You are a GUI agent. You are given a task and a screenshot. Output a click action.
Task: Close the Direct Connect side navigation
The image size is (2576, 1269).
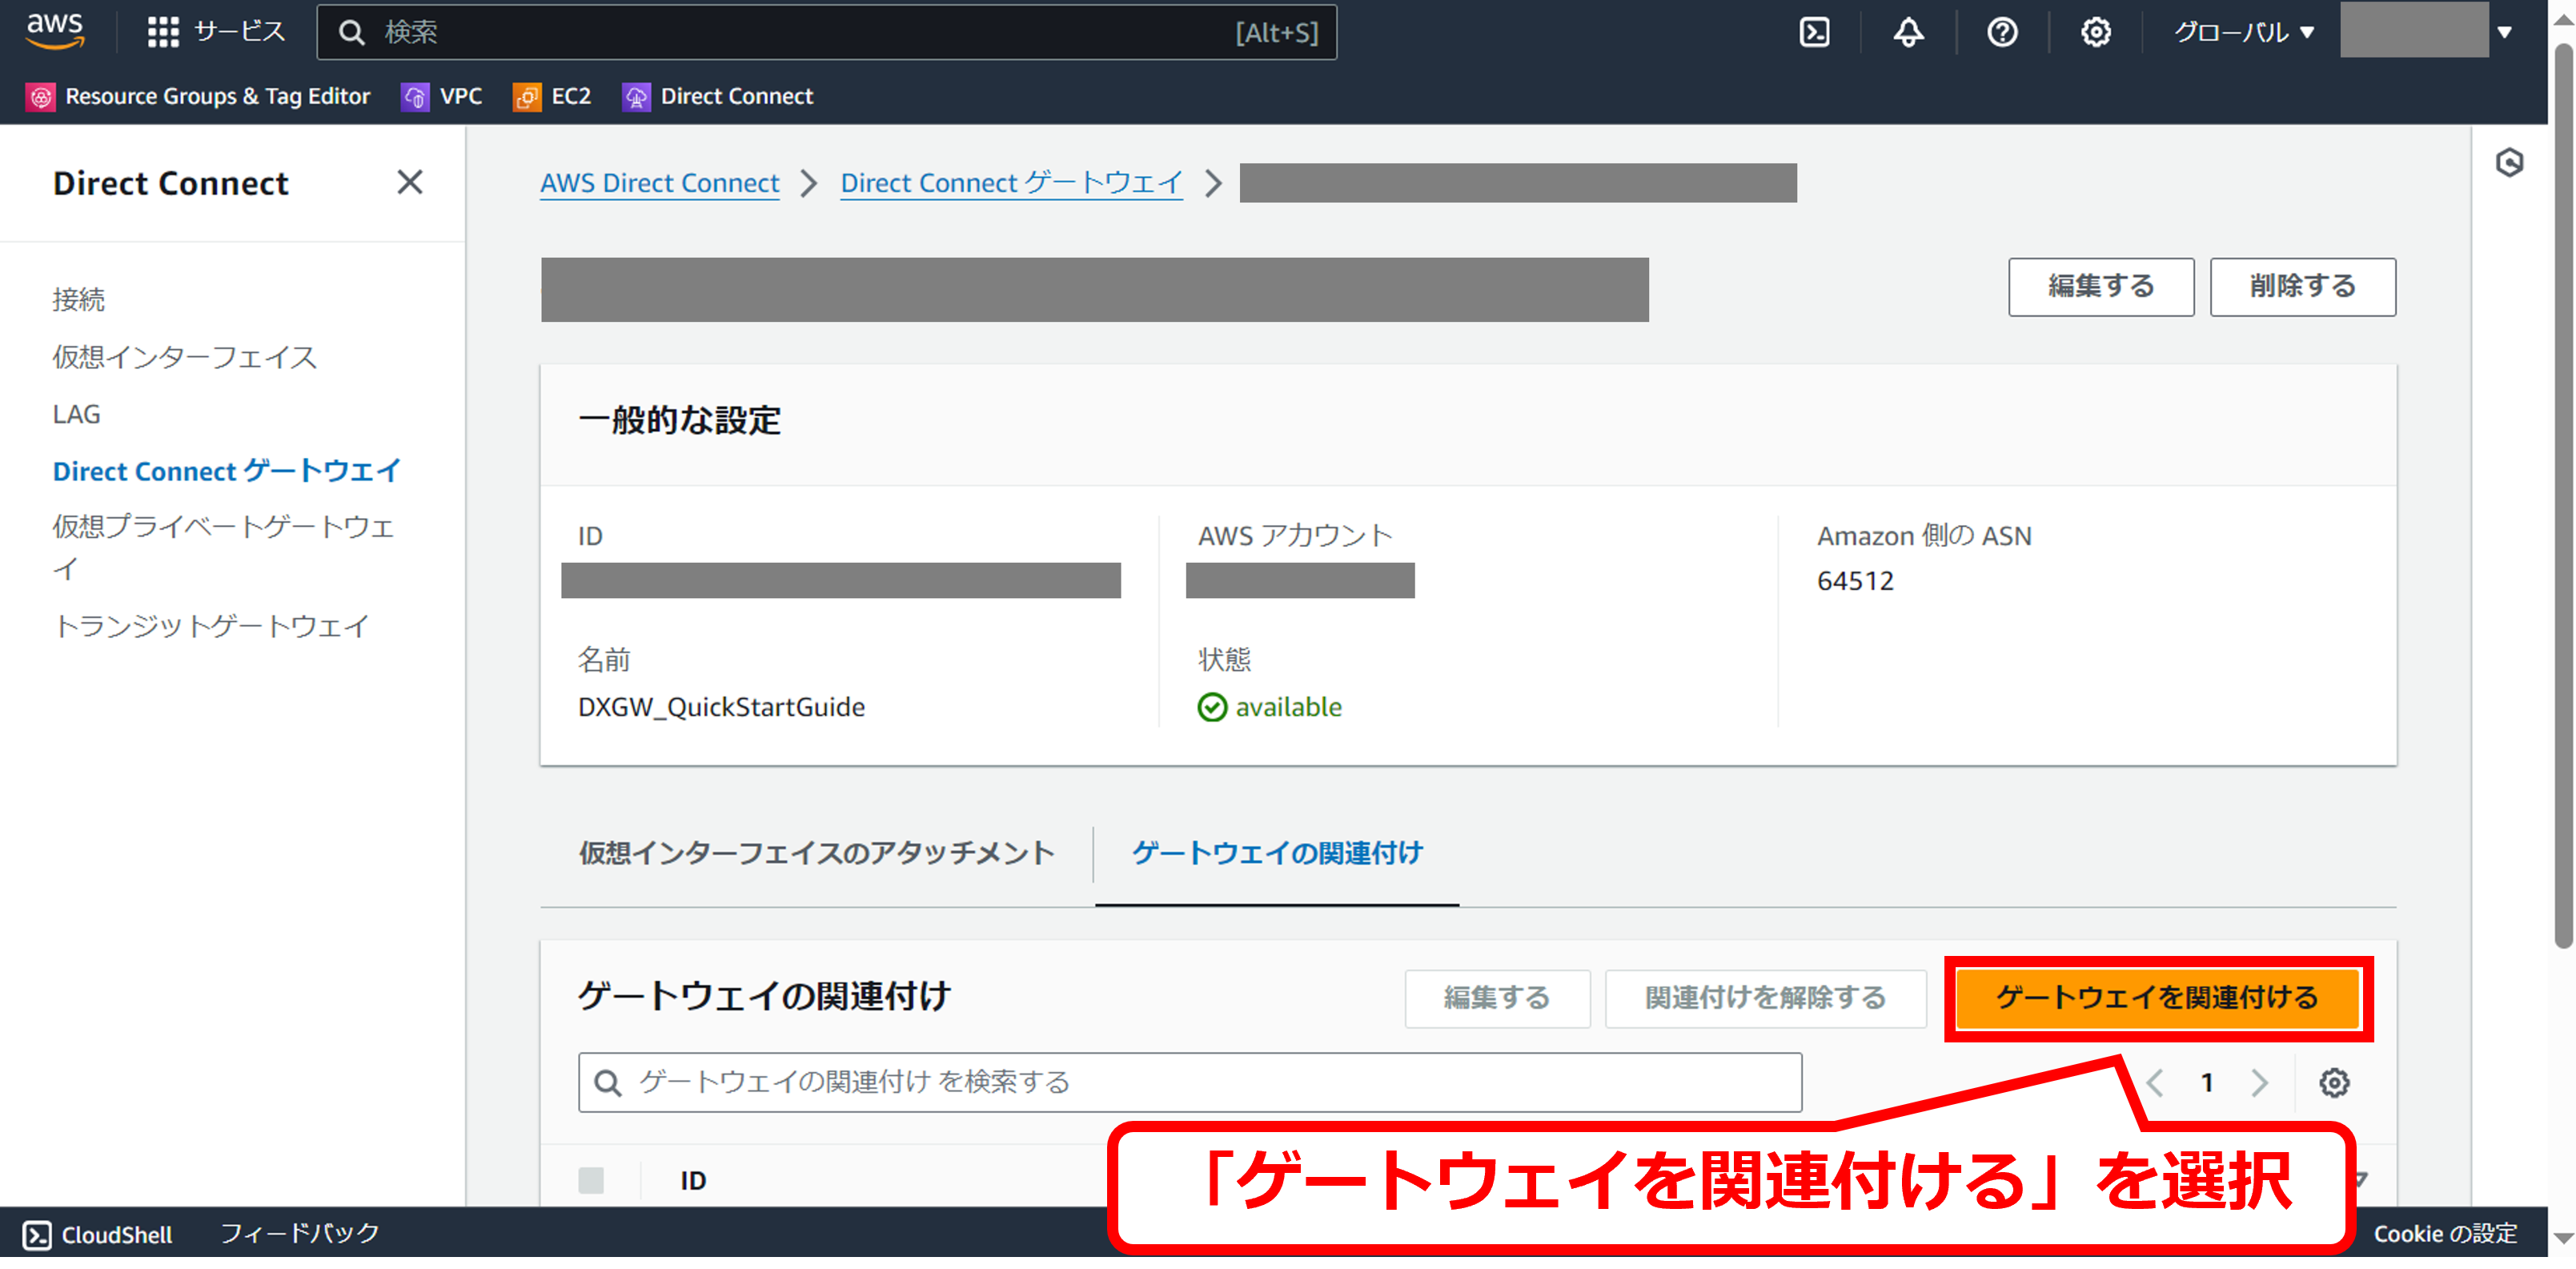tap(410, 182)
